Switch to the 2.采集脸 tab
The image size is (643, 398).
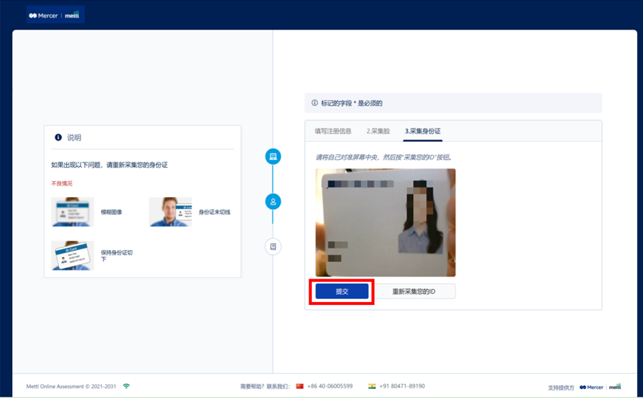378,131
